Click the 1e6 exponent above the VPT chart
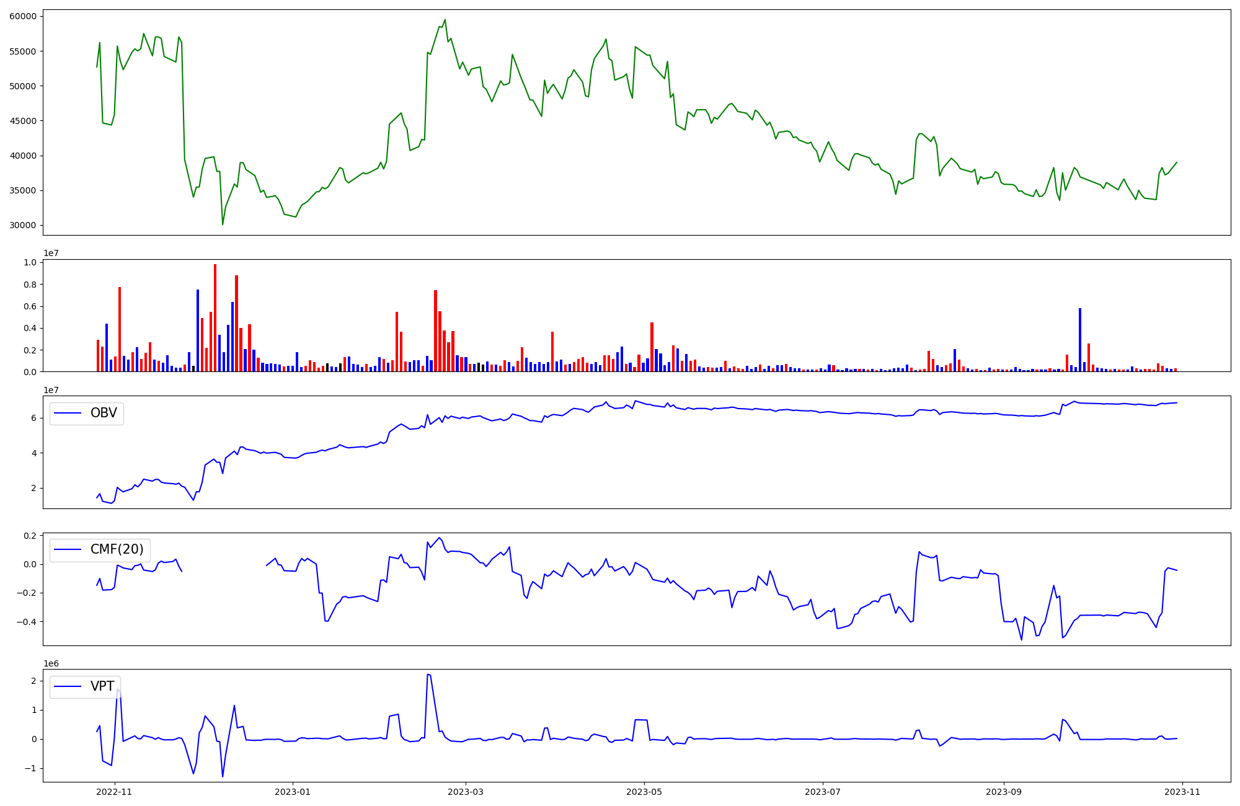The image size is (1240, 806). 51,663
